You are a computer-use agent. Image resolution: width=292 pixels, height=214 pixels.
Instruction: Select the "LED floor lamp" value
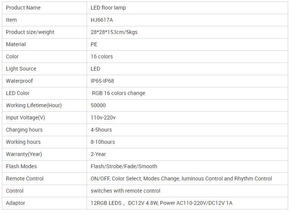(108, 8)
